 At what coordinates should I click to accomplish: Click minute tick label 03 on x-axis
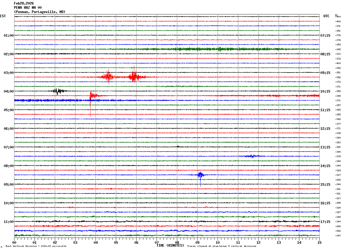tap(75, 242)
